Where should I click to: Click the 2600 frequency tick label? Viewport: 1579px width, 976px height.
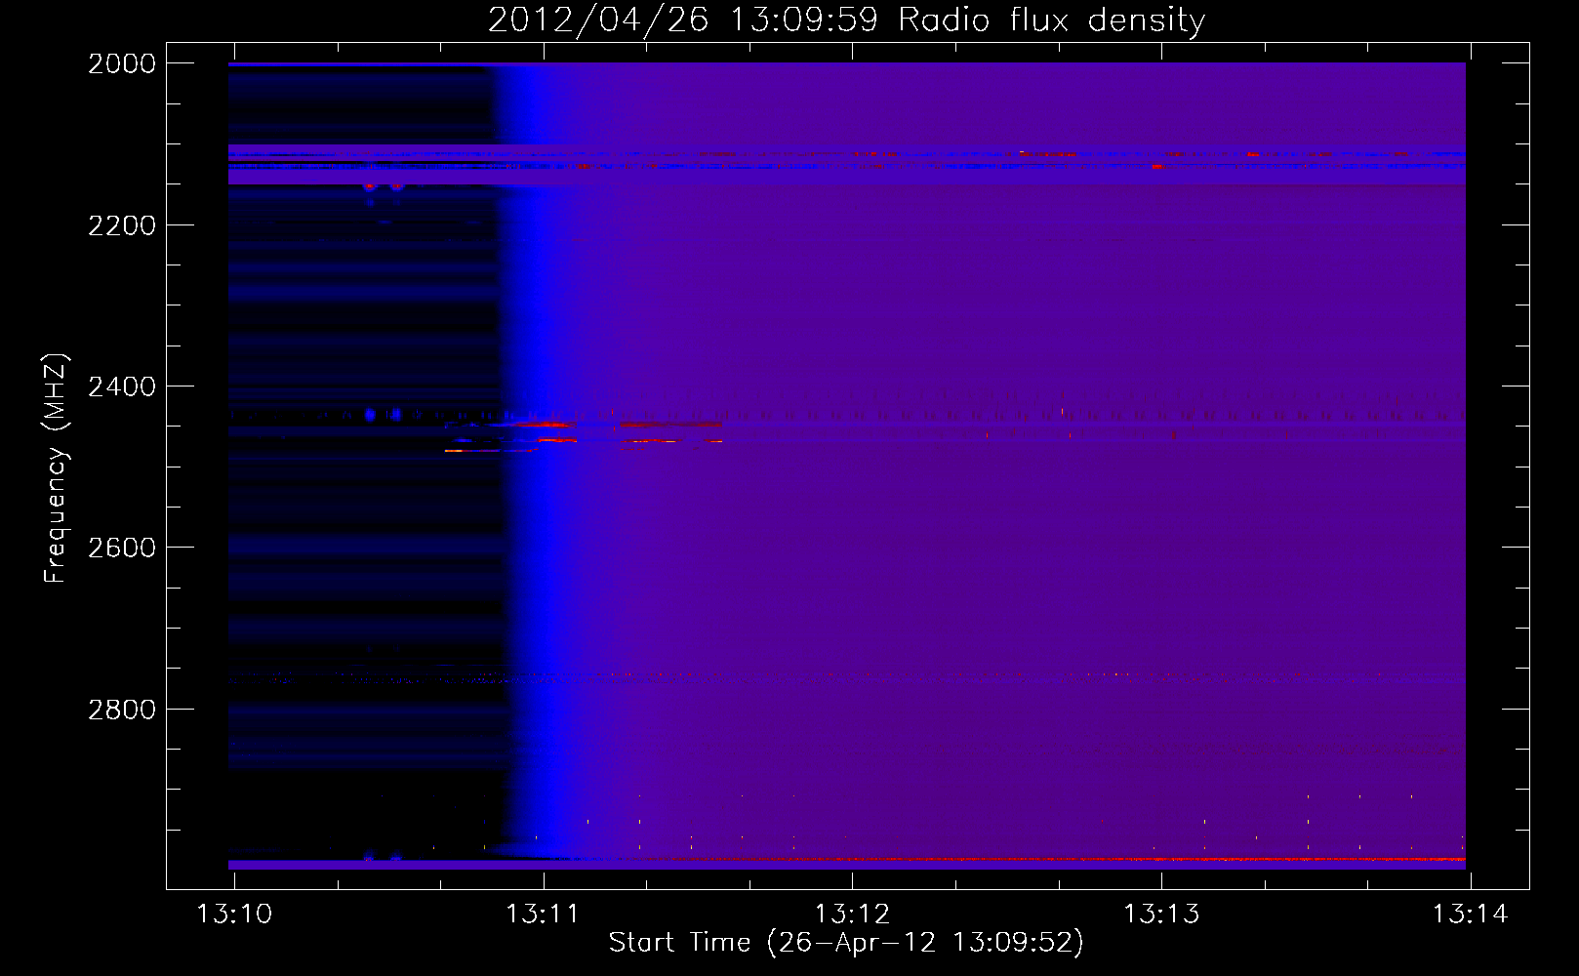click(122, 548)
